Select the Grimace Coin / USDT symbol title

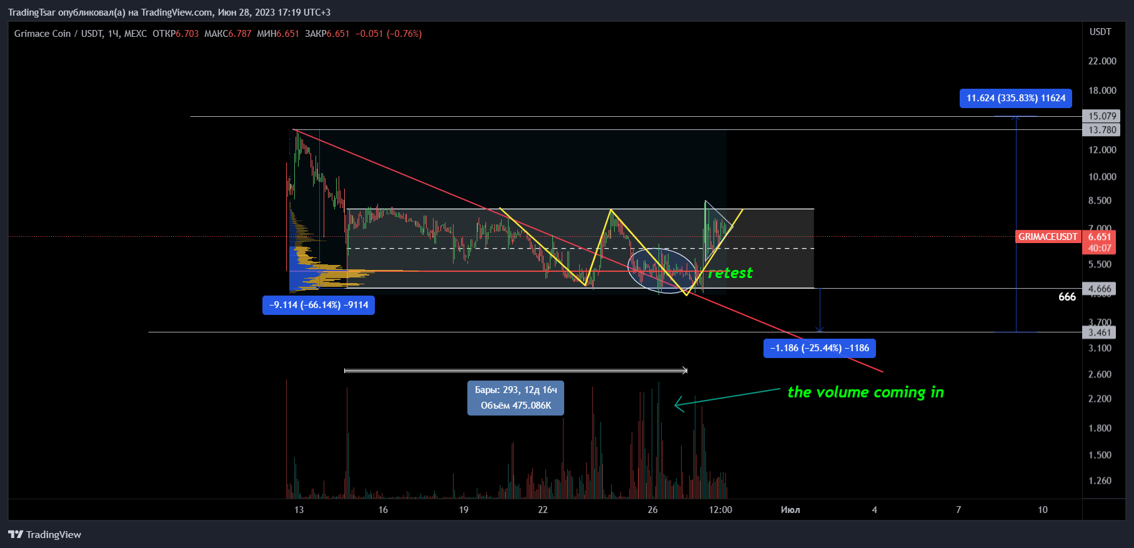point(59,34)
